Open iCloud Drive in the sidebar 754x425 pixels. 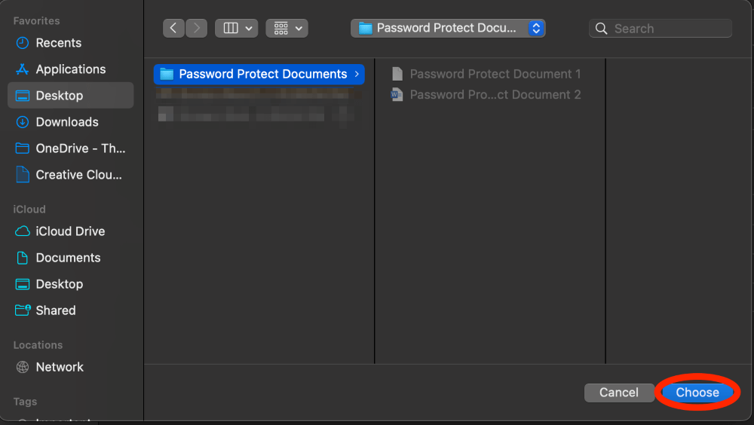pos(70,231)
